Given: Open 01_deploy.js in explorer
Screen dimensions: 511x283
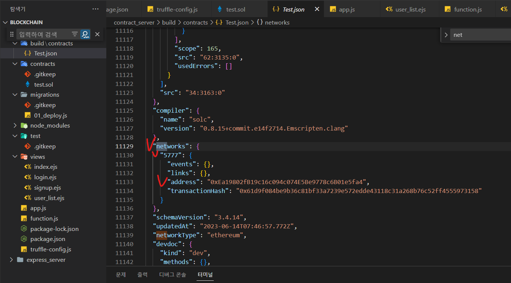Looking at the screenshot, I should [x=51, y=116].
